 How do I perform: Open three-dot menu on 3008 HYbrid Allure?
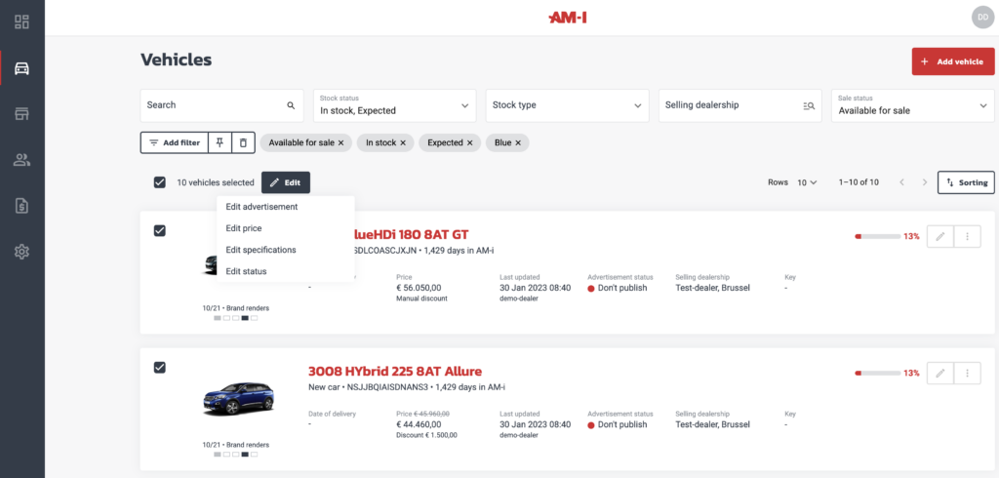pos(967,373)
